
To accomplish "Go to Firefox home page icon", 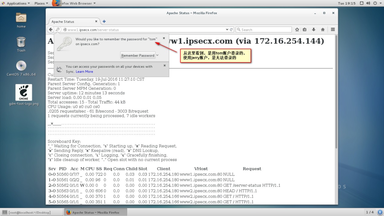I will (323, 30).
